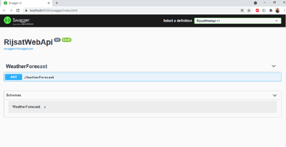This screenshot has width=286, height=147.
Task: Open a new browser tab
Action: pyautogui.click(x=57, y=3)
